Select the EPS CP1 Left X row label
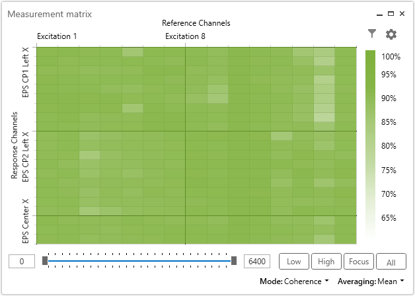415x296 pixels. [x=26, y=73]
